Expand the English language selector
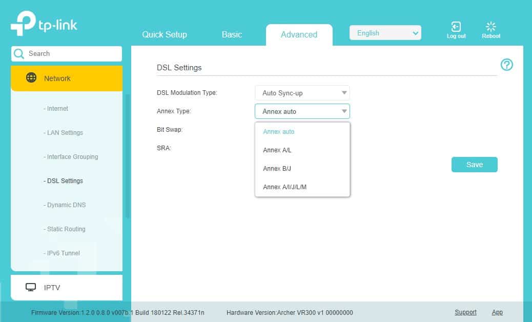 [x=385, y=33]
